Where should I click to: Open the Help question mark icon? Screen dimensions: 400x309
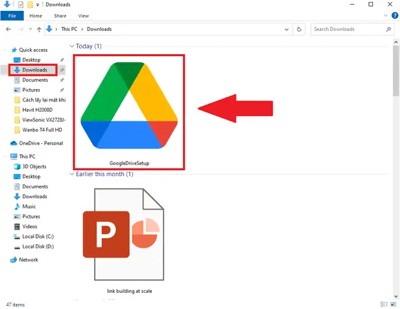pyautogui.click(x=395, y=15)
